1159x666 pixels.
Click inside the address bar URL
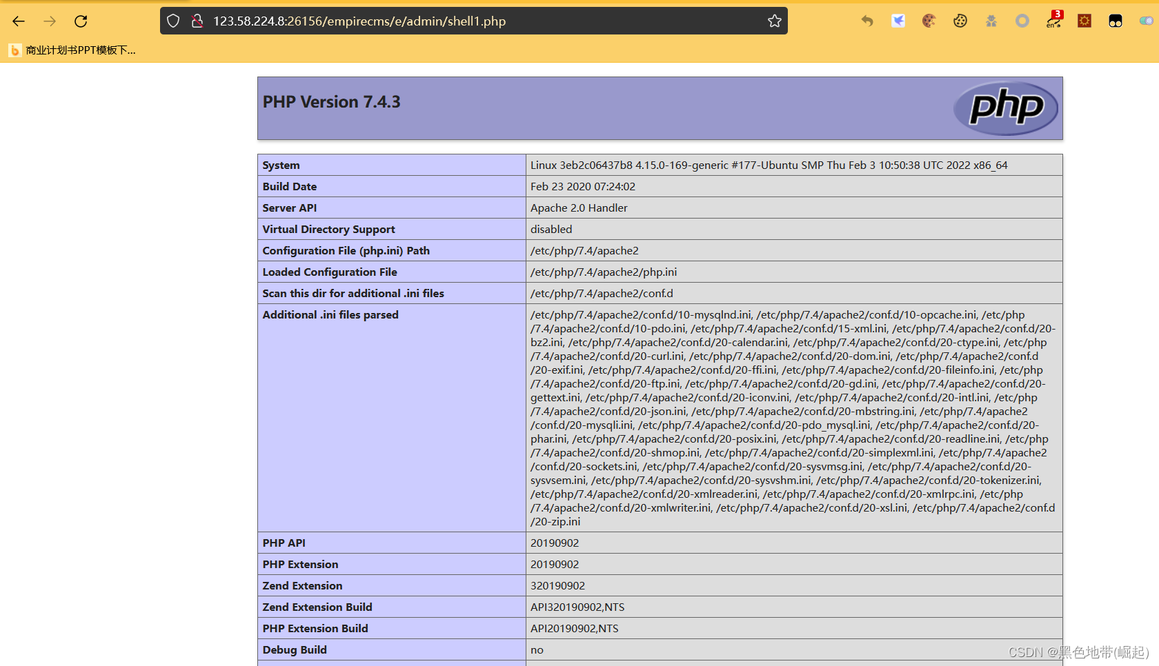pyautogui.click(x=359, y=21)
